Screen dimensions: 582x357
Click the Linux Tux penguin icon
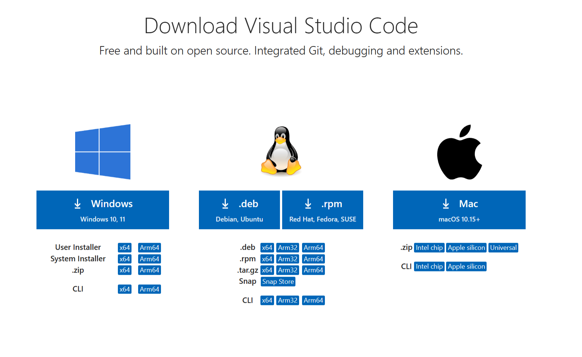(281, 151)
